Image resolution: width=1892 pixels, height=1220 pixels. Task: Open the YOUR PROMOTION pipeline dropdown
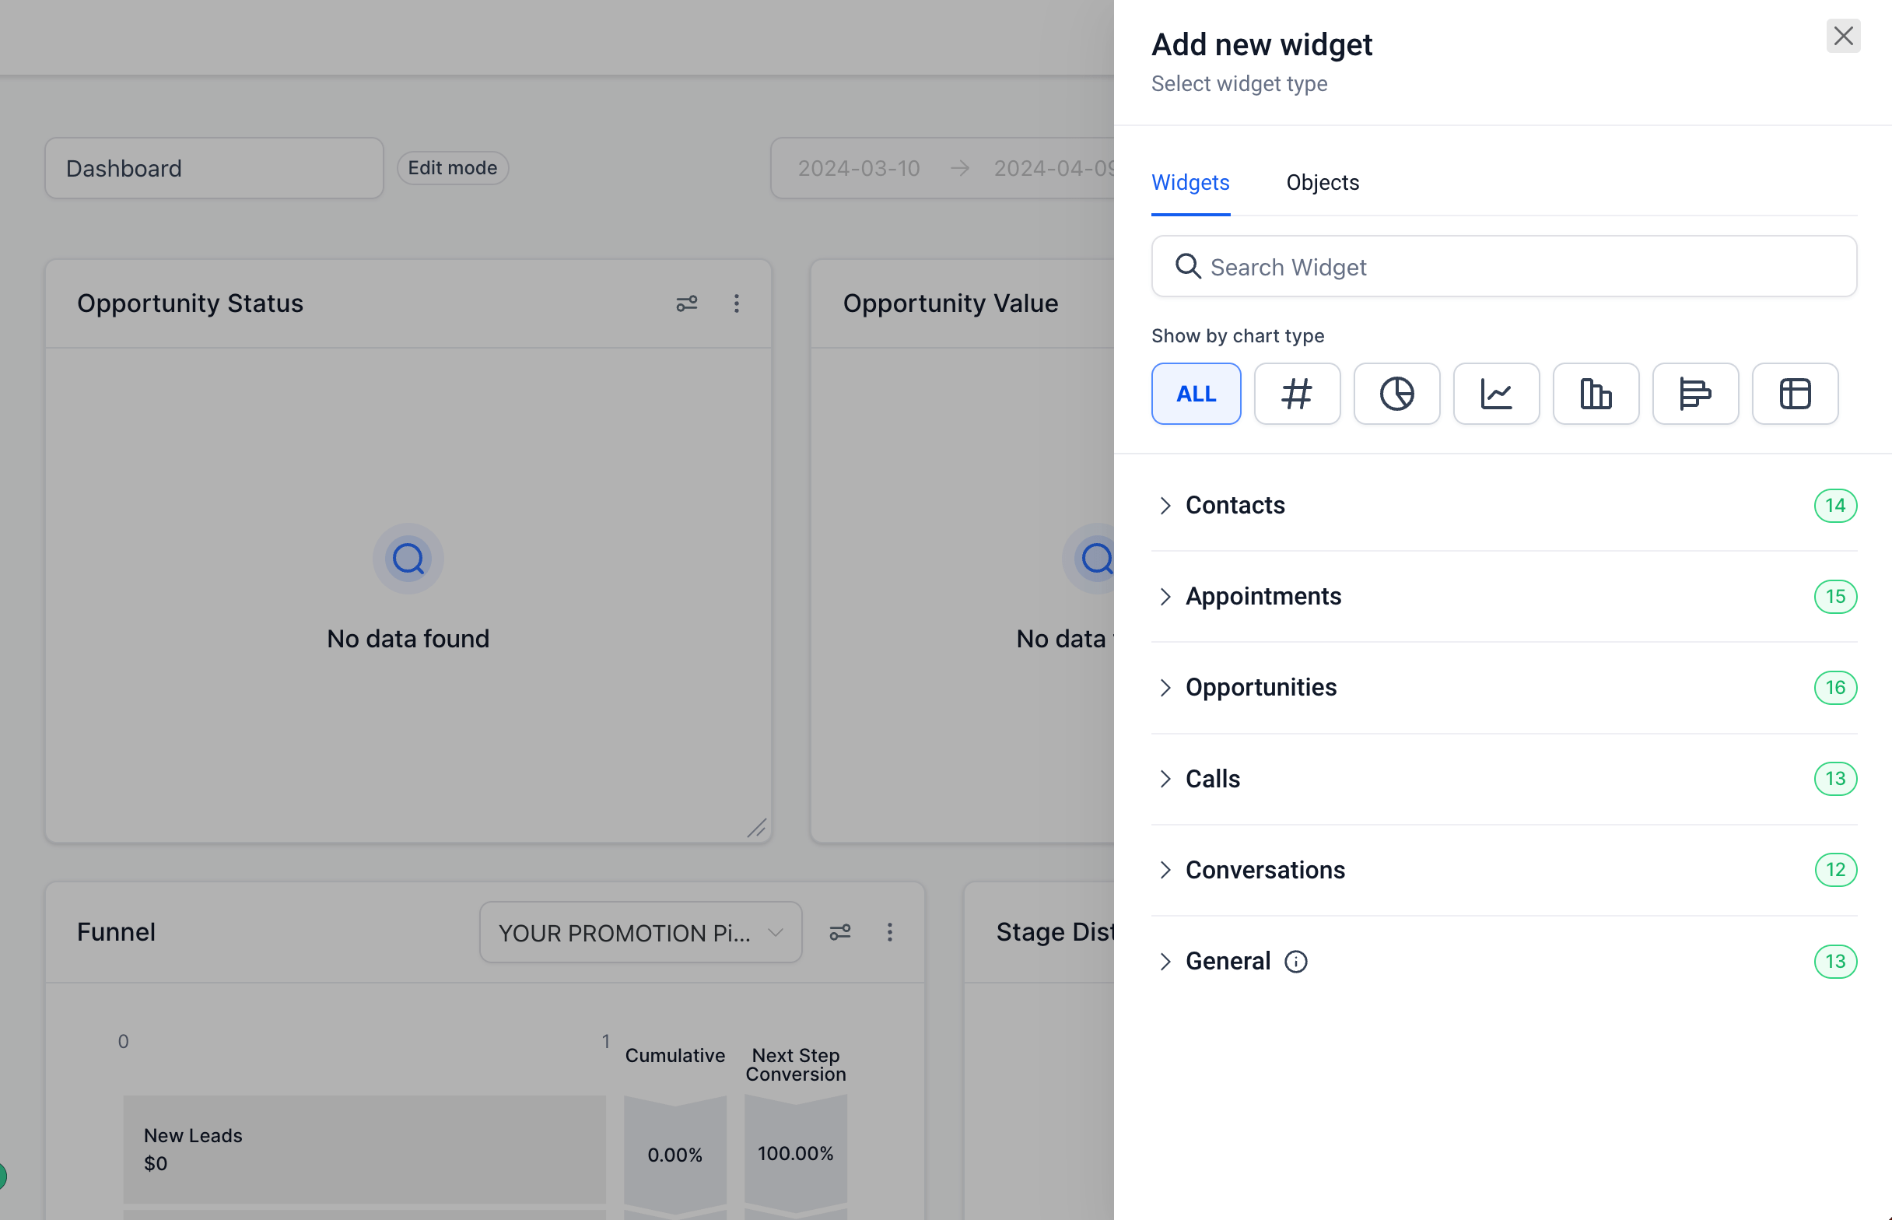click(640, 932)
